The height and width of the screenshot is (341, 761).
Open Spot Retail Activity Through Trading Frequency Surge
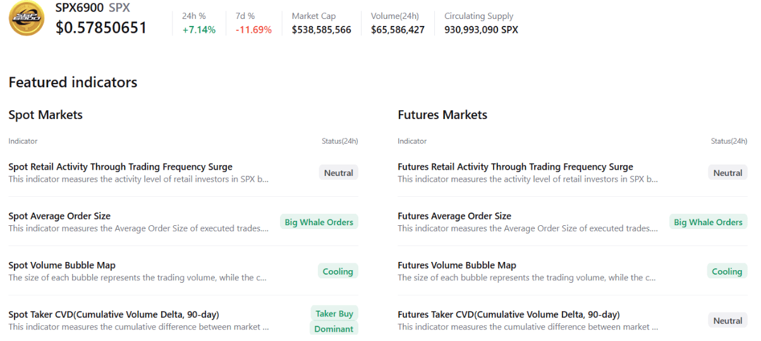point(120,167)
